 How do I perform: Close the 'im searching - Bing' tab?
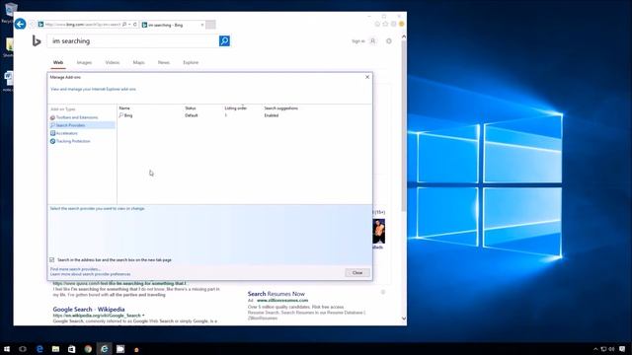[x=201, y=25]
